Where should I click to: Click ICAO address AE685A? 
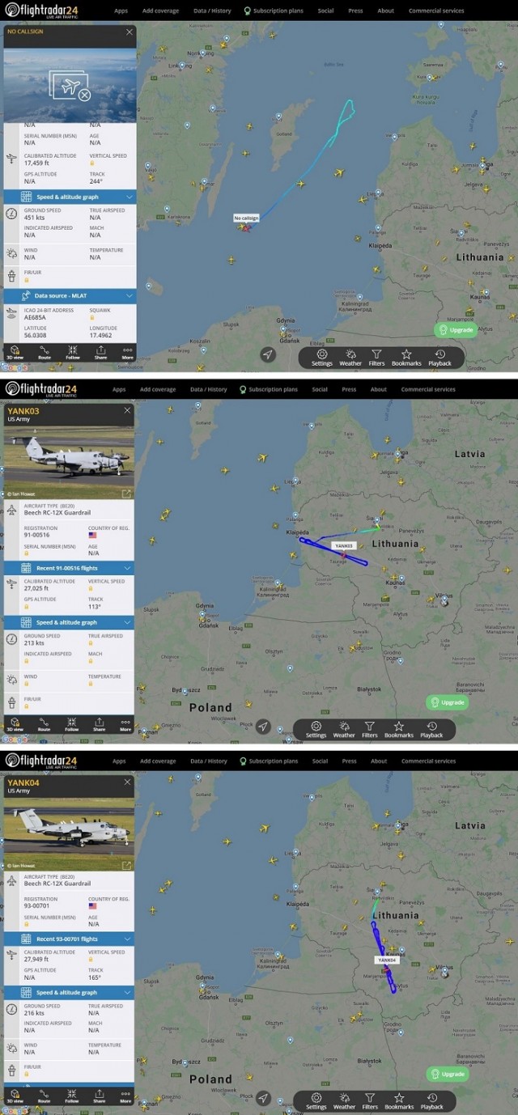click(36, 318)
